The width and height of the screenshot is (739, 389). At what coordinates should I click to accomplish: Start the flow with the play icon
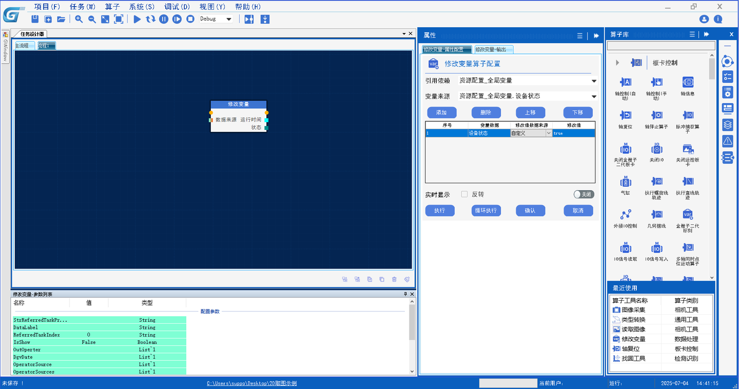[x=137, y=19]
